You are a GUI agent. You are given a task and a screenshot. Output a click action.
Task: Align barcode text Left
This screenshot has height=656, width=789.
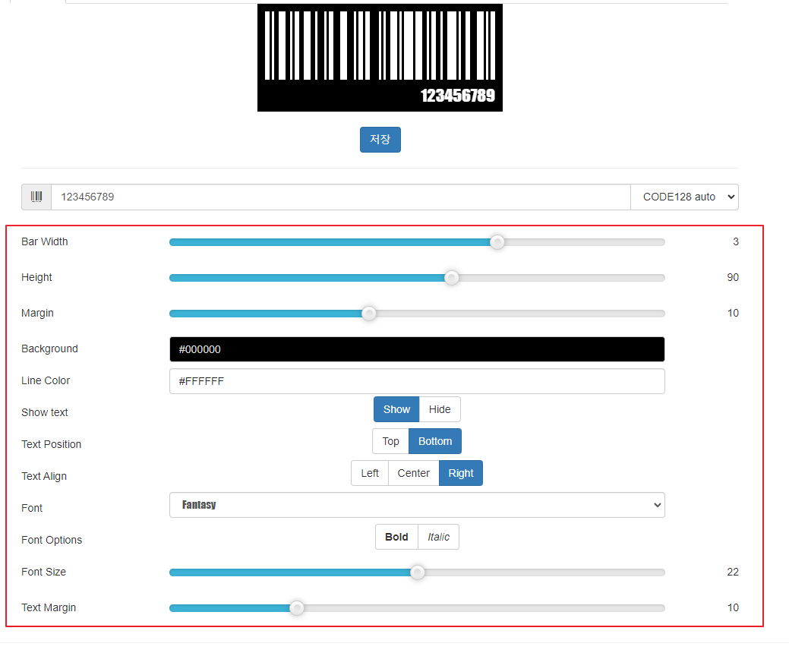click(370, 473)
